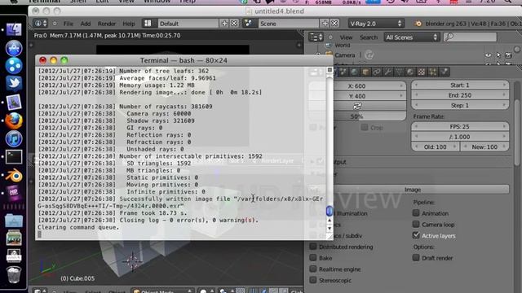The width and height of the screenshot is (522, 293).
Task: Open the Outliner editor type selector
Action: point(316,37)
